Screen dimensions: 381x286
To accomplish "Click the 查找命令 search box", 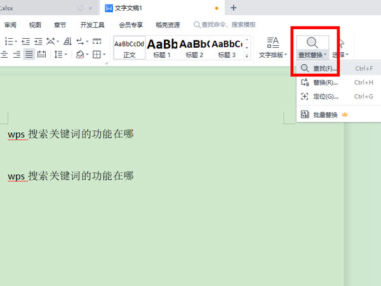I will point(225,25).
